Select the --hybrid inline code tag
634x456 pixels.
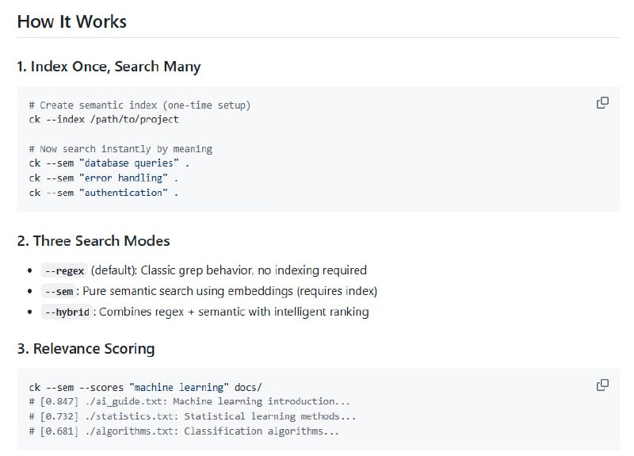[x=67, y=312]
